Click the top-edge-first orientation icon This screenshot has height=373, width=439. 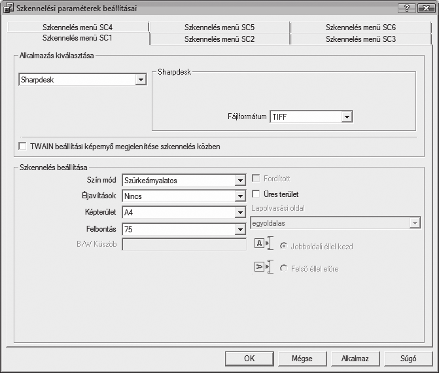tap(264, 266)
